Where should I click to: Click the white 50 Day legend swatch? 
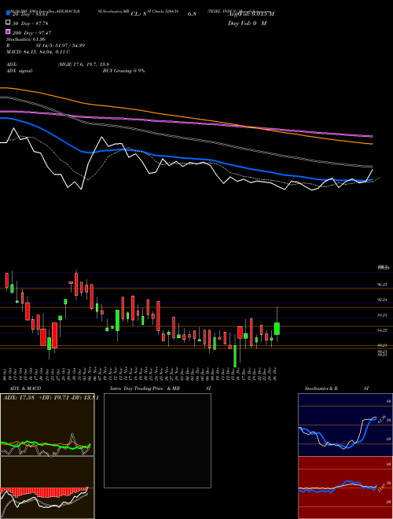pyautogui.click(x=8, y=23)
